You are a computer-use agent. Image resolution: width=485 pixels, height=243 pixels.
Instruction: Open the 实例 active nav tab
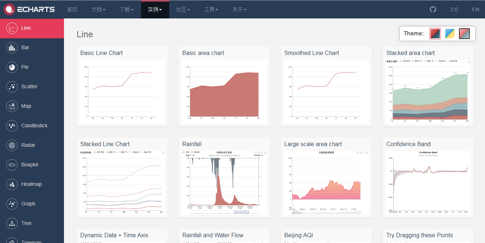tap(155, 9)
